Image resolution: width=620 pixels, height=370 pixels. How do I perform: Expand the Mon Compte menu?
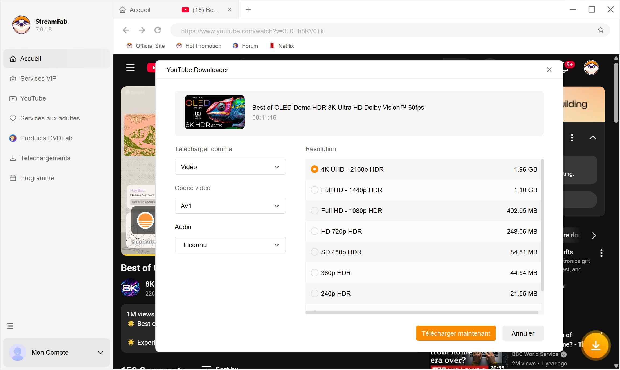click(56, 353)
